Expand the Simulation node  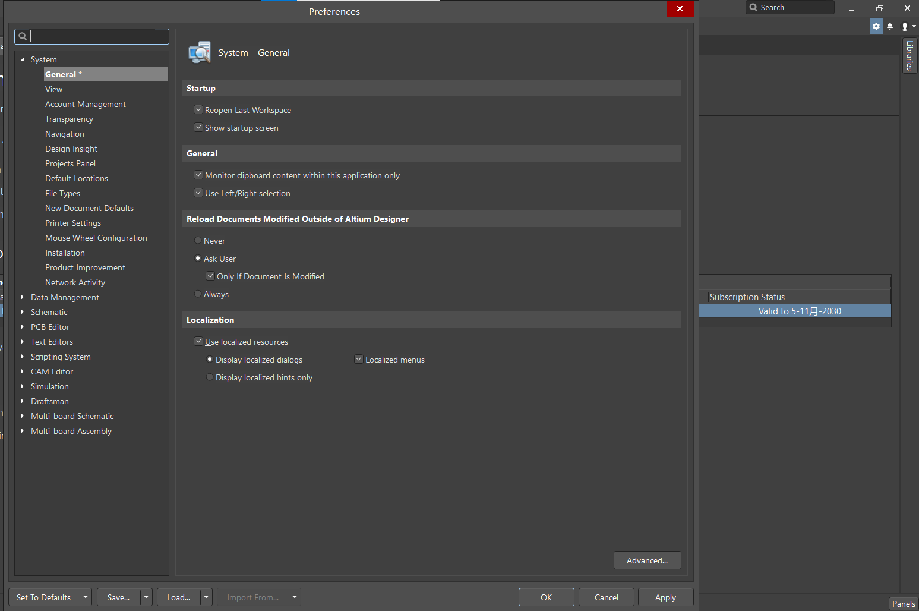tap(23, 386)
